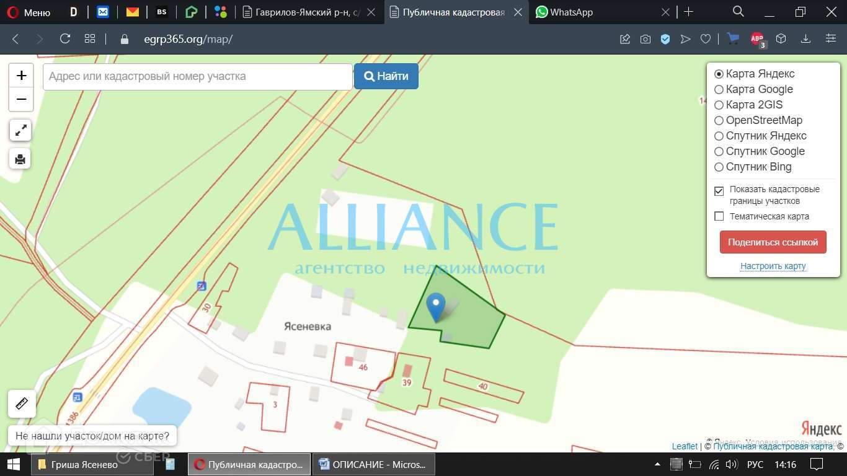Close the Публичная кадастровая tab
The image size is (847, 476).
[x=518, y=12]
